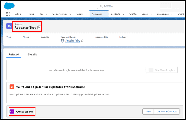Open the Leads dropdown chevron
Screen dimensions: 186x120
tap(86, 14)
